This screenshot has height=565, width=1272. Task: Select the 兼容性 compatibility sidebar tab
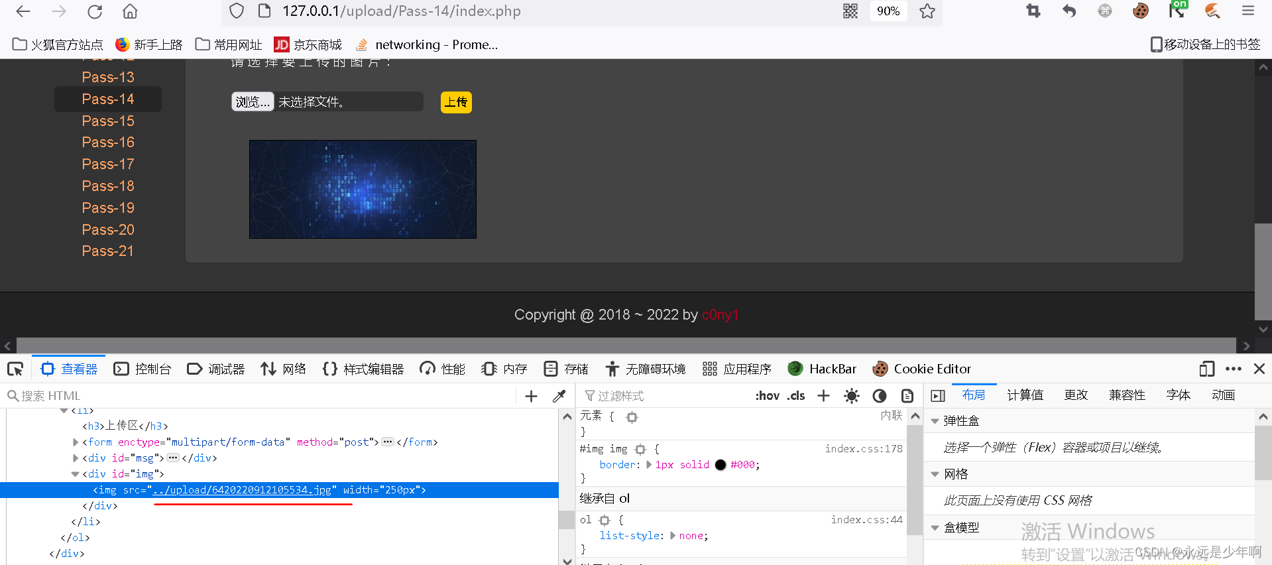(1127, 395)
